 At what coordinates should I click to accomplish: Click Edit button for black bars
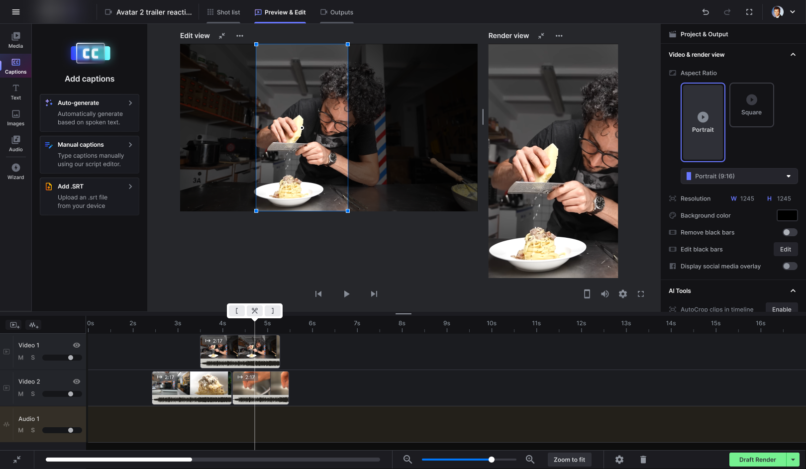click(785, 249)
